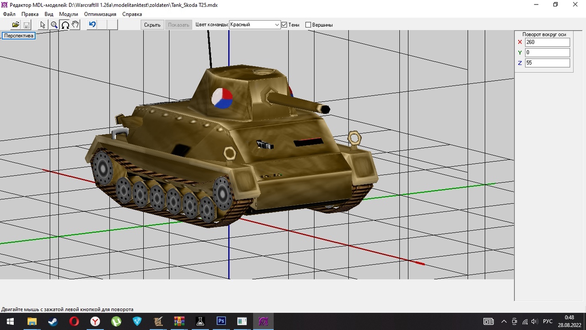Screen dimensions: 586x330
Task: Open Yandex Browser from the taskbar
Action: [95, 321]
